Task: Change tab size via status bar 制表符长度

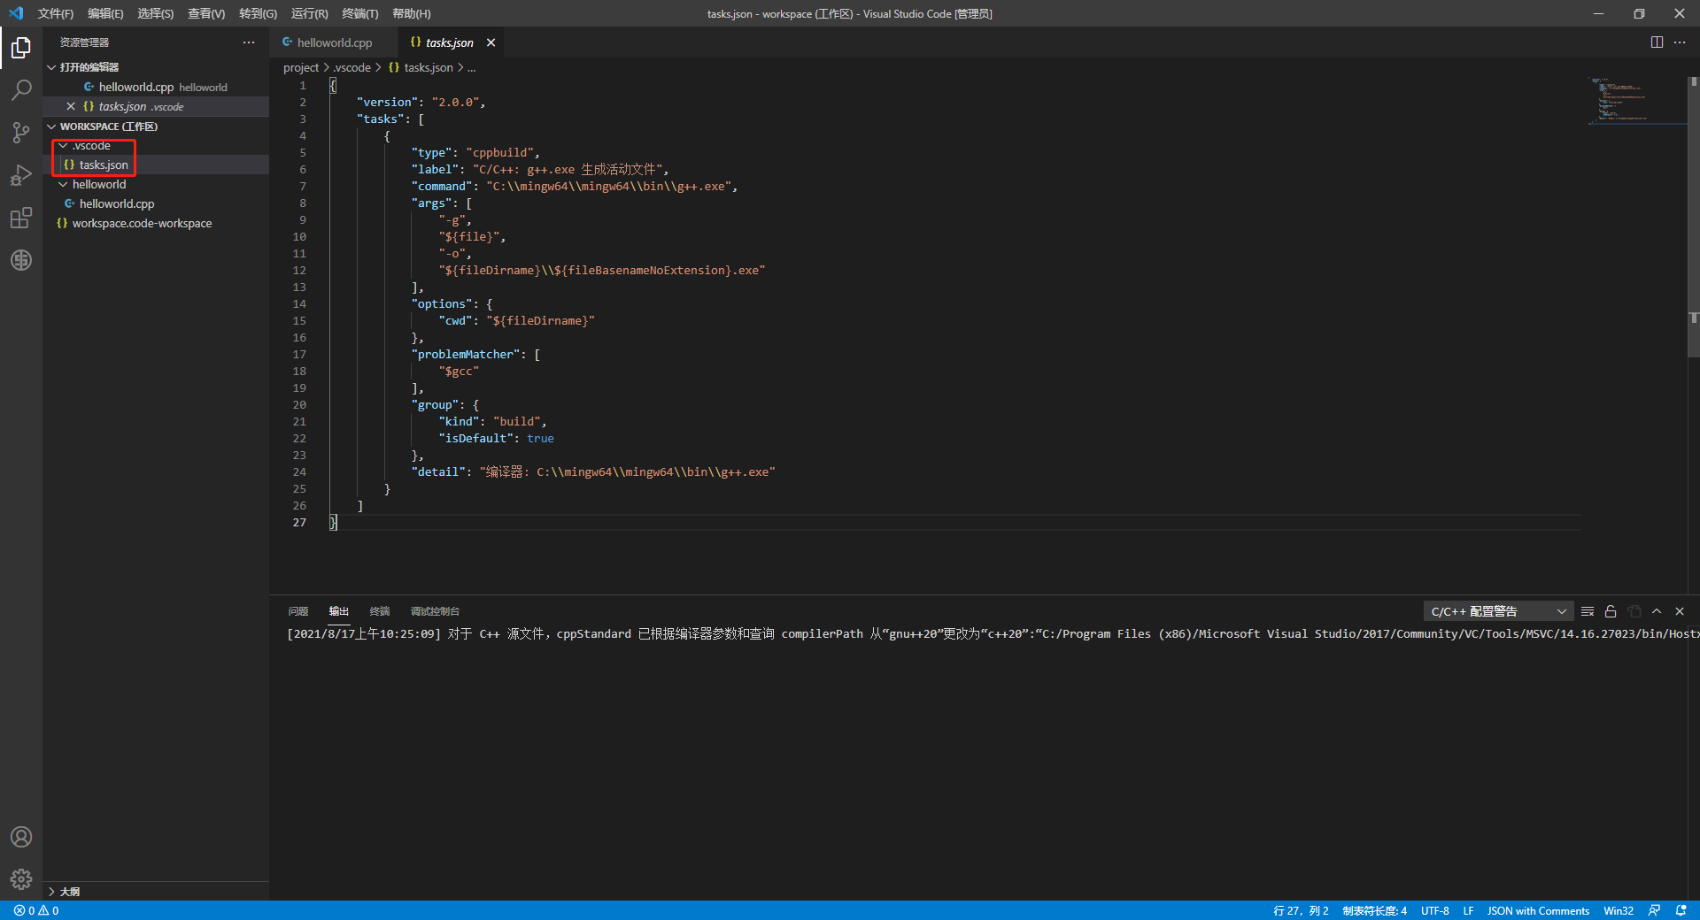Action: coord(1374,910)
